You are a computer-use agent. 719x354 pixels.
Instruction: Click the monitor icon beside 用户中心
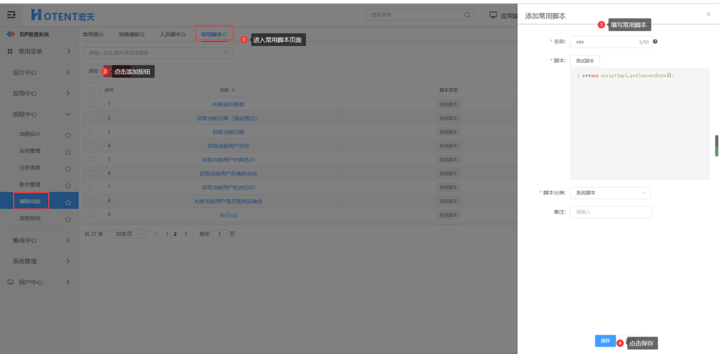tap(10, 282)
